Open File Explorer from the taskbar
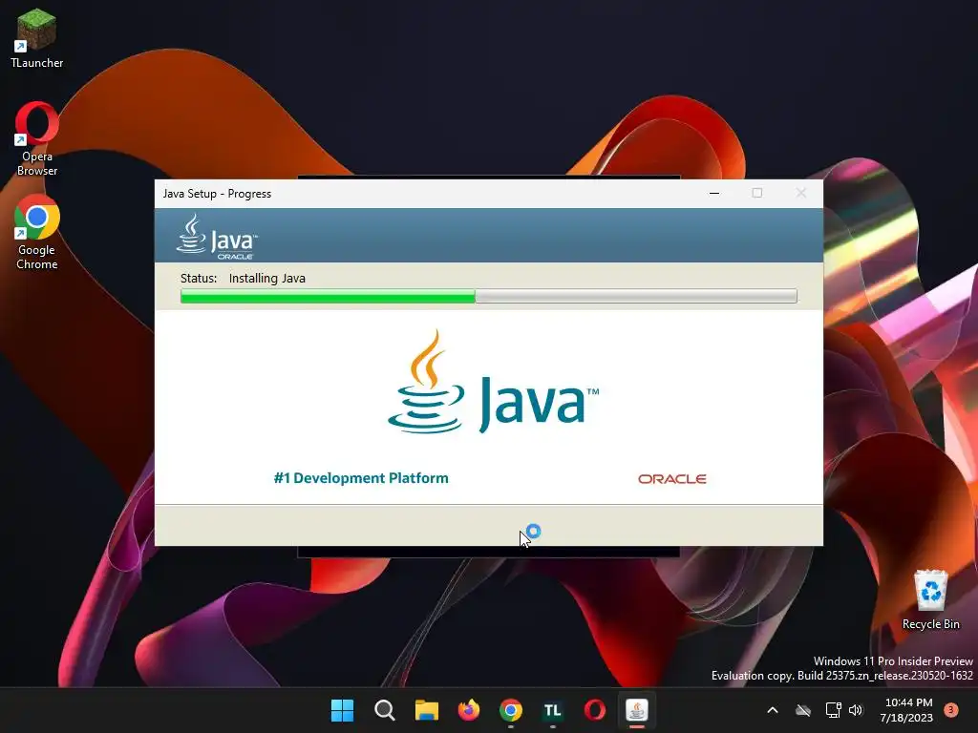 coord(427,710)
